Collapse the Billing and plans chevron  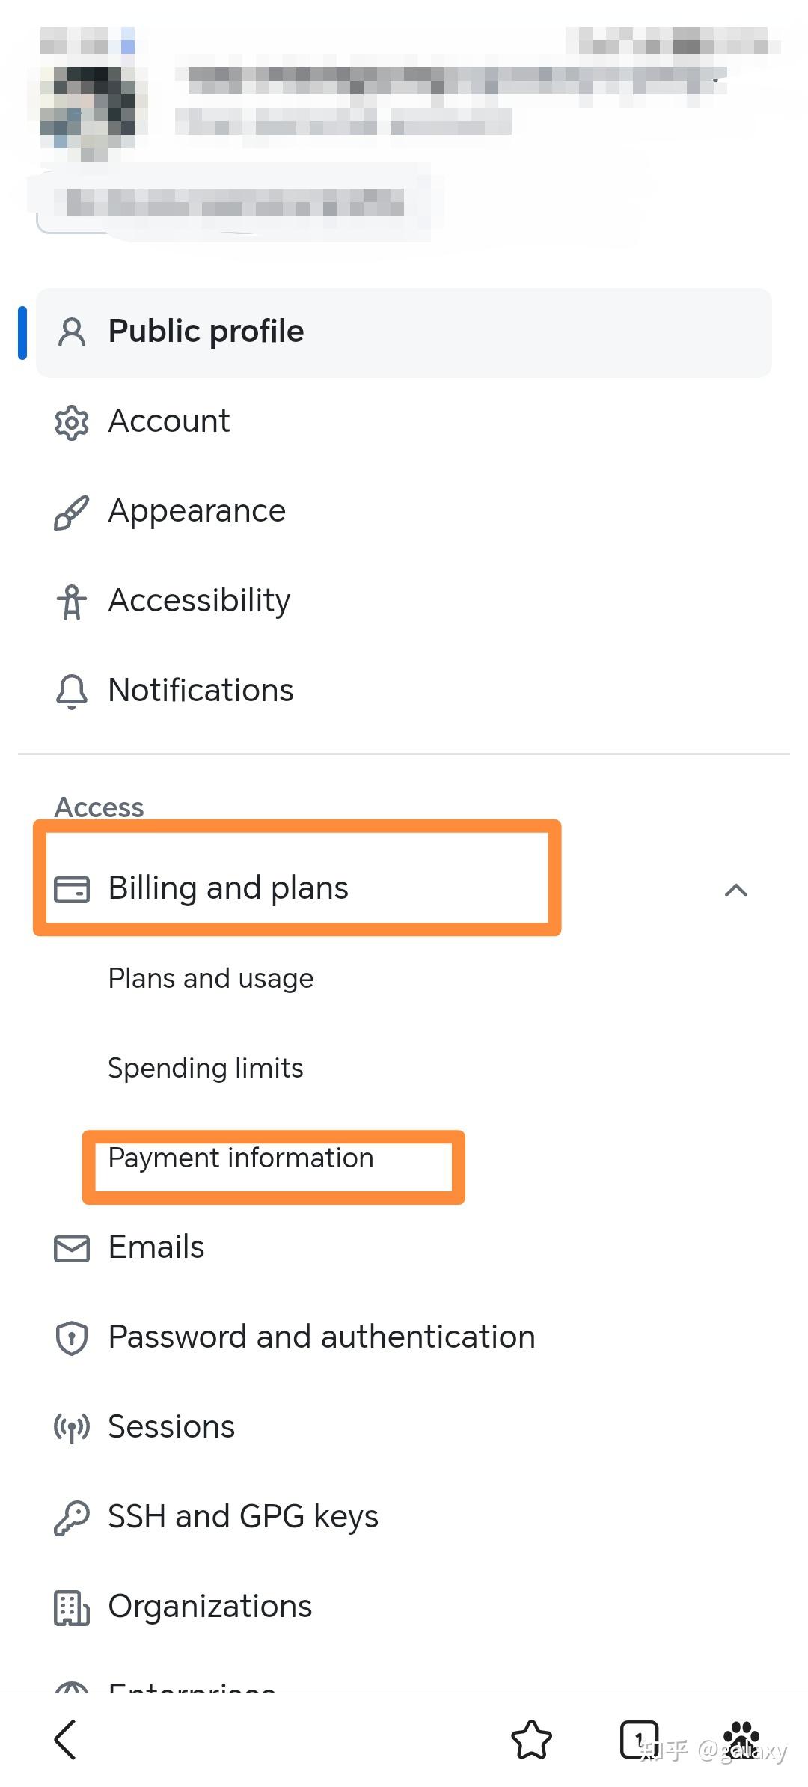[736, 890]
